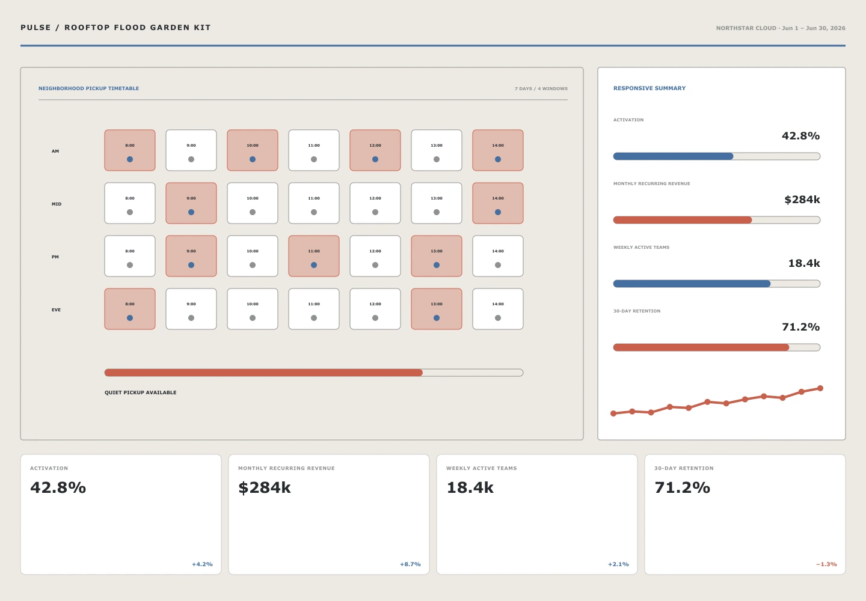866x601 pixels.
Task: Pick the EVE row 11:00 slot
Action: [x=314, y=309]
